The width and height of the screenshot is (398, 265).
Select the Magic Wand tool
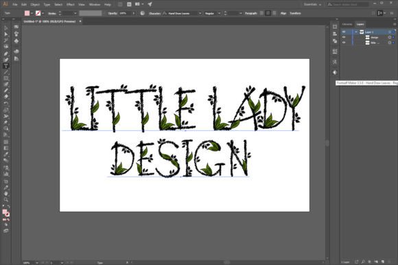click(6, 40)
